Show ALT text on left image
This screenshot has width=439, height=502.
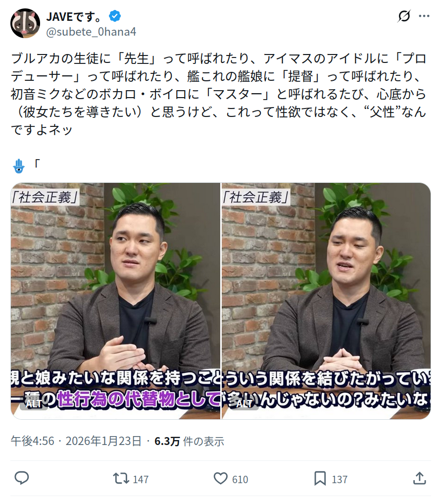tap(34, 404)
